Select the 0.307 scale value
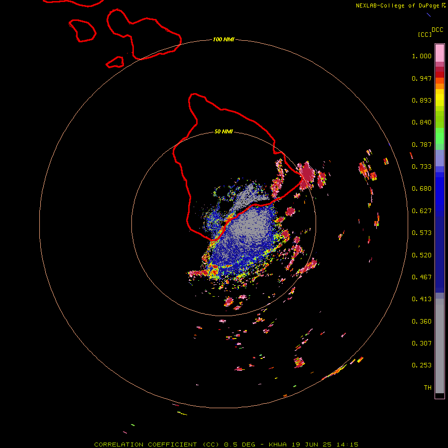The height and width of the screenshot is (448, 448). click(x=422, y=343)
